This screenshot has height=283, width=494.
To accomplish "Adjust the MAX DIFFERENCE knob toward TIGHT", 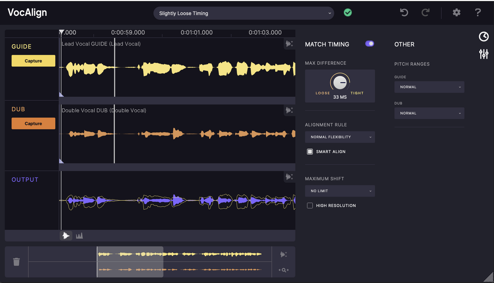I will pos(340,82).
